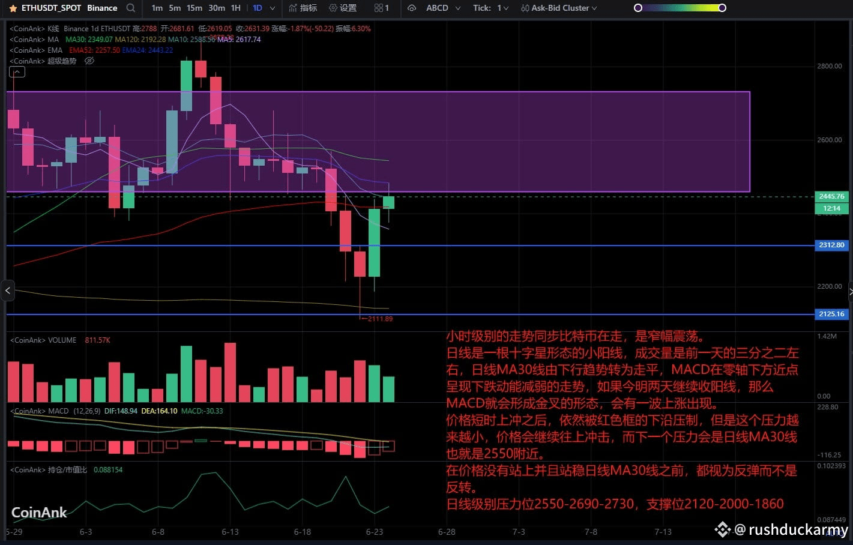Click the current price tag 2445.76
Image resolution: width=853 pixels, height=545 pixels.
click(x=831, y=196)
